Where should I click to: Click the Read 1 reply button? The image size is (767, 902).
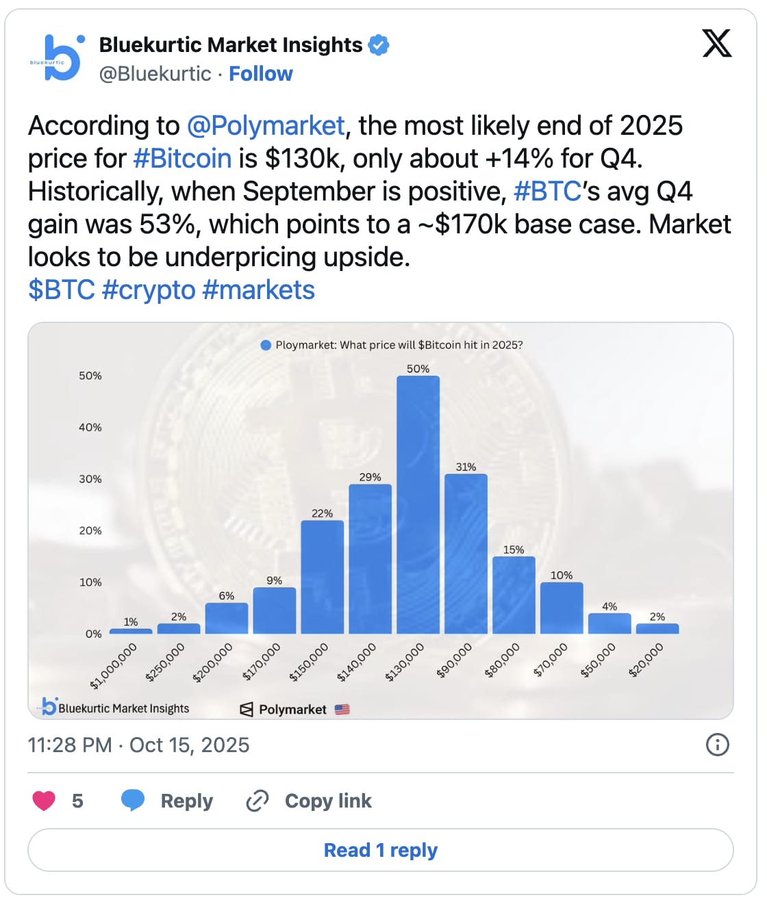(380, 850)
